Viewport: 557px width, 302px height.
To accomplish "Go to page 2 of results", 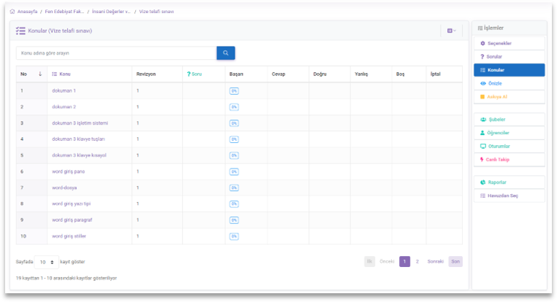I will click(417, 261).
